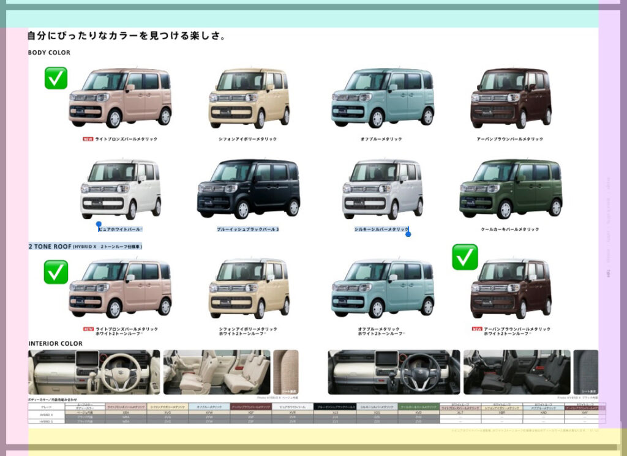
Task: Click the BODY COLOR heading
Action: pos(49,53)
